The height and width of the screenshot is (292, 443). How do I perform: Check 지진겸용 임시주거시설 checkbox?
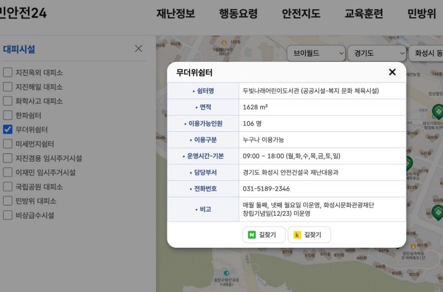click(7, 158)
